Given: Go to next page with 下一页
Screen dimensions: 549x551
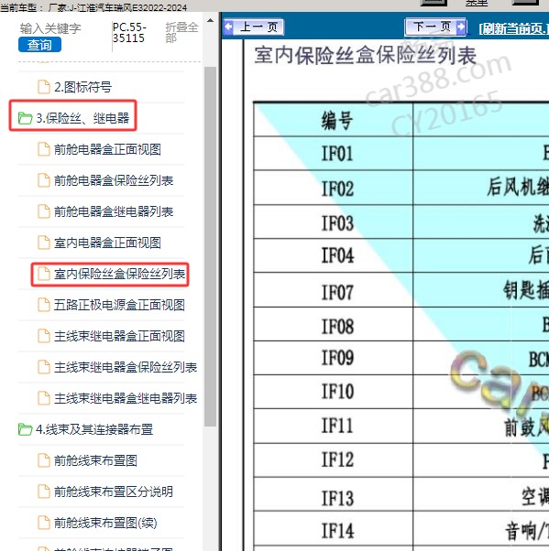Looking at the screenshot, I should click(x=436, y=27).
